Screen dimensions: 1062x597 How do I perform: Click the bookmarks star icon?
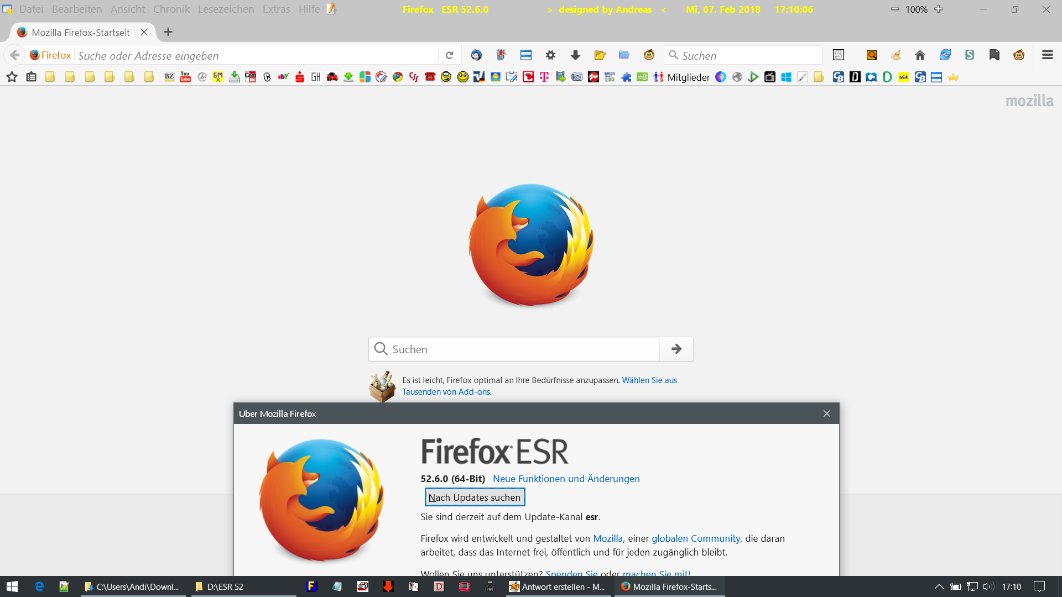(x=12, y=77)
